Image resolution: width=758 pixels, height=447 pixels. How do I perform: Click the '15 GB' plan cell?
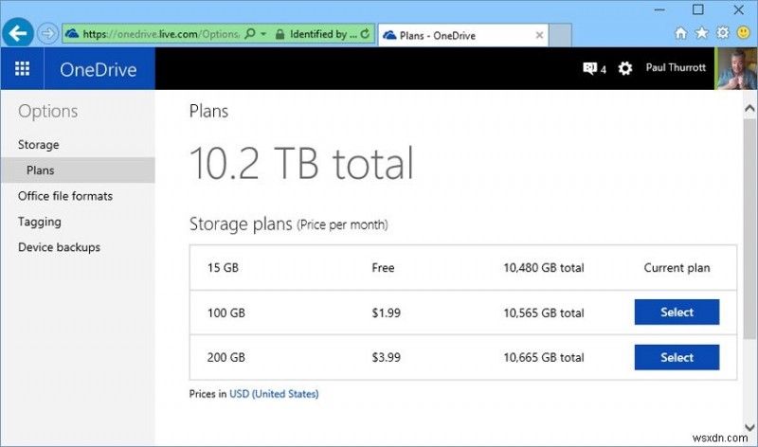tap(223, 268)
